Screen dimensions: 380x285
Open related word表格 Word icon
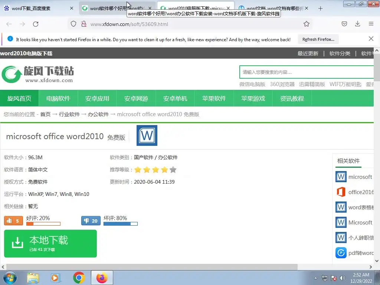[341, 207]
